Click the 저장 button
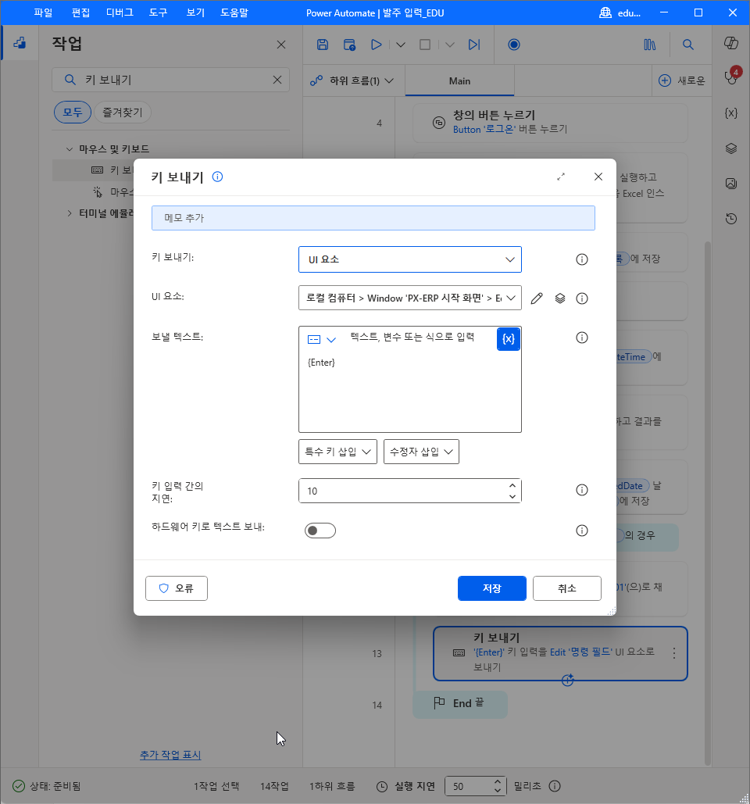This screenshot has height=804, width=750. 491,588
